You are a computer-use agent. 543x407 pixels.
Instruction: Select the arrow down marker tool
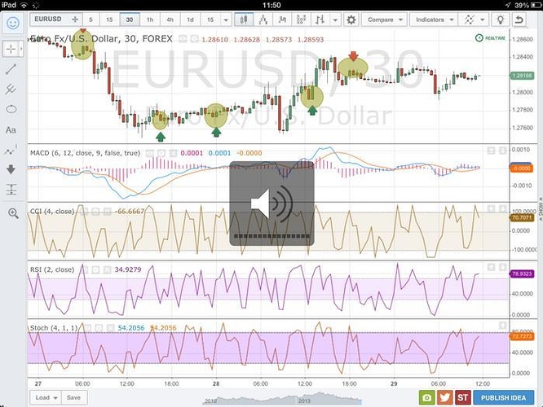click(11, 169)
